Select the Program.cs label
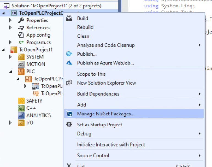212x167 pixels. (39, 42)
